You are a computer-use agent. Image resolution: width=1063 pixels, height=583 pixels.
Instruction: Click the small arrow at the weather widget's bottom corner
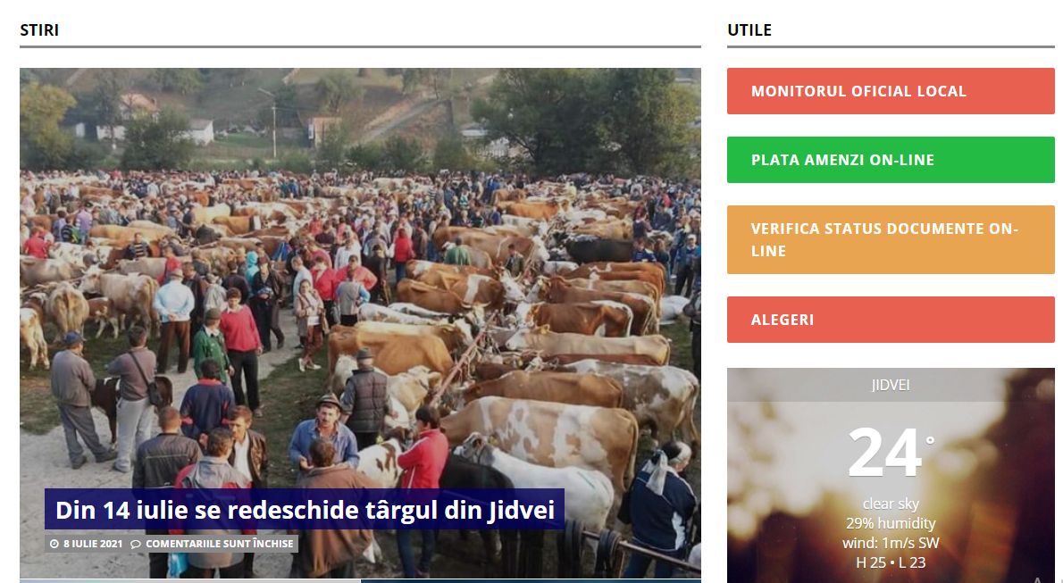(x=1037, y=580)
